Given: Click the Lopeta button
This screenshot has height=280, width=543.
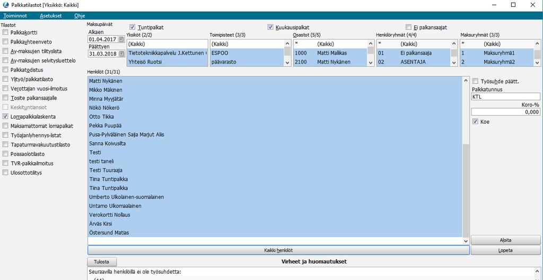Looking at the screenshot, I should 505,250.
